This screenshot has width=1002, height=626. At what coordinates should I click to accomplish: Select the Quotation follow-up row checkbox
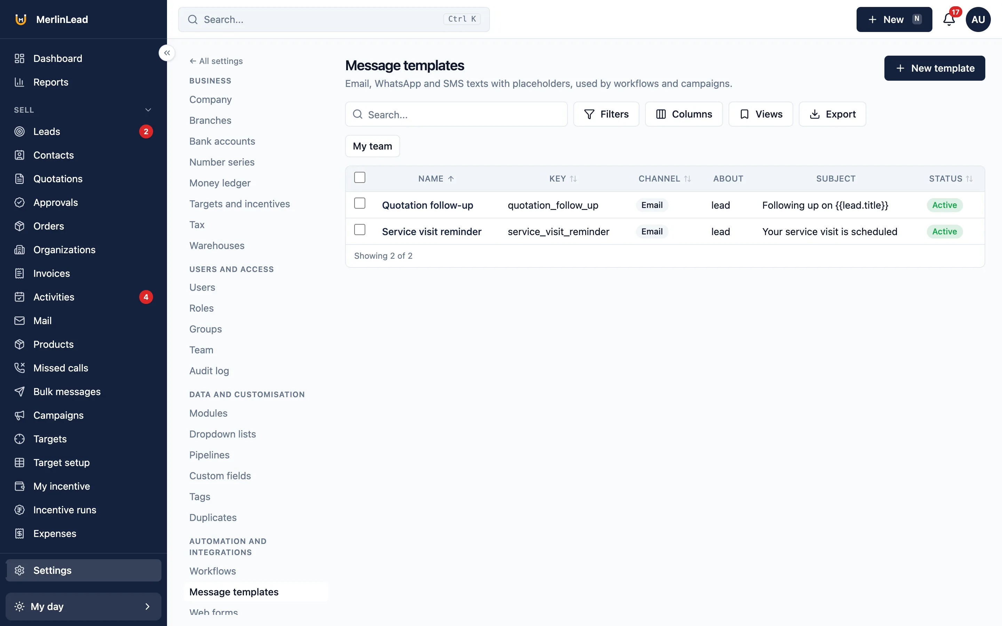[x=360, y=203]
